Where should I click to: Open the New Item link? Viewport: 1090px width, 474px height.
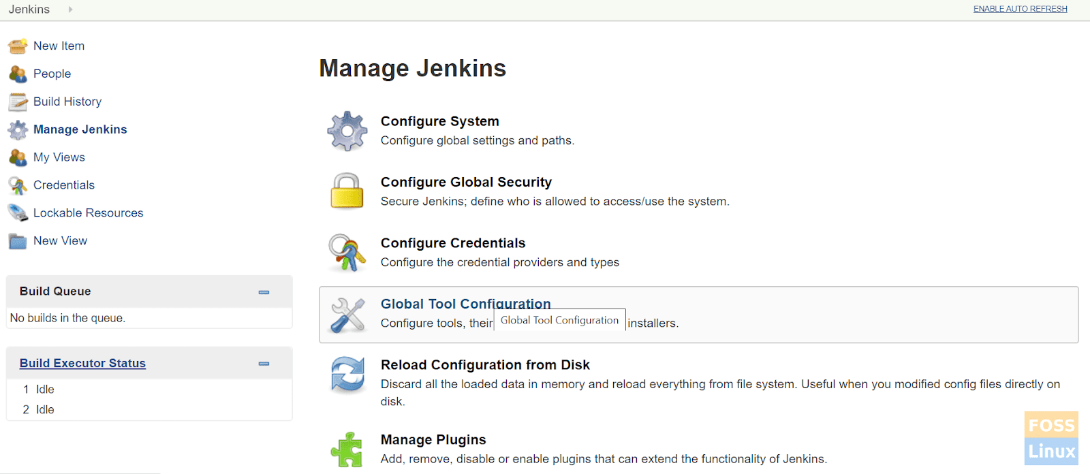59,46
